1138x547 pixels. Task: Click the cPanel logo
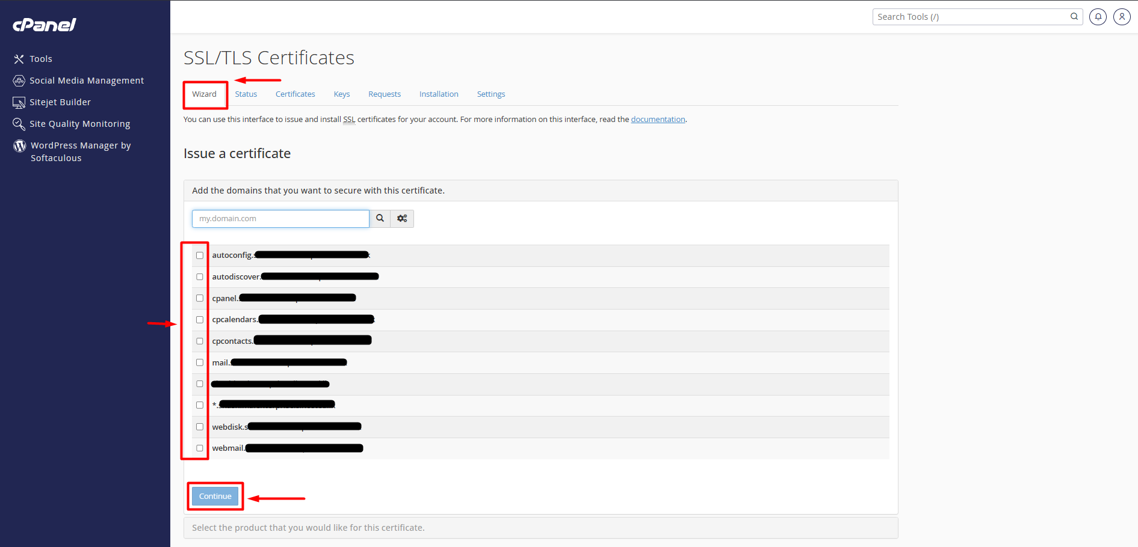[45, 25]
